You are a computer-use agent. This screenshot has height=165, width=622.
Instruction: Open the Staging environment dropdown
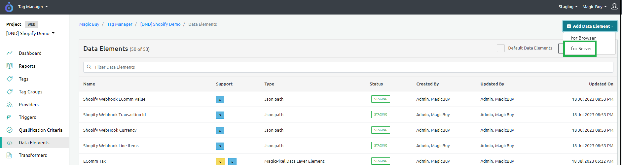coord(568,7)
